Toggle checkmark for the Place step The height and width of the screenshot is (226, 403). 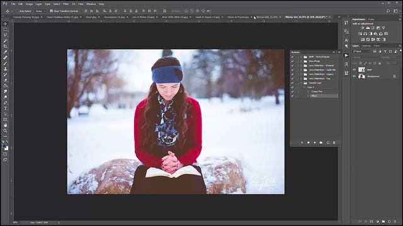pos(292,96)
